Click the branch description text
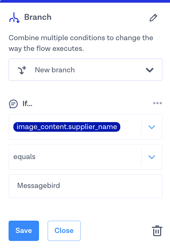 tap(81, 43)
